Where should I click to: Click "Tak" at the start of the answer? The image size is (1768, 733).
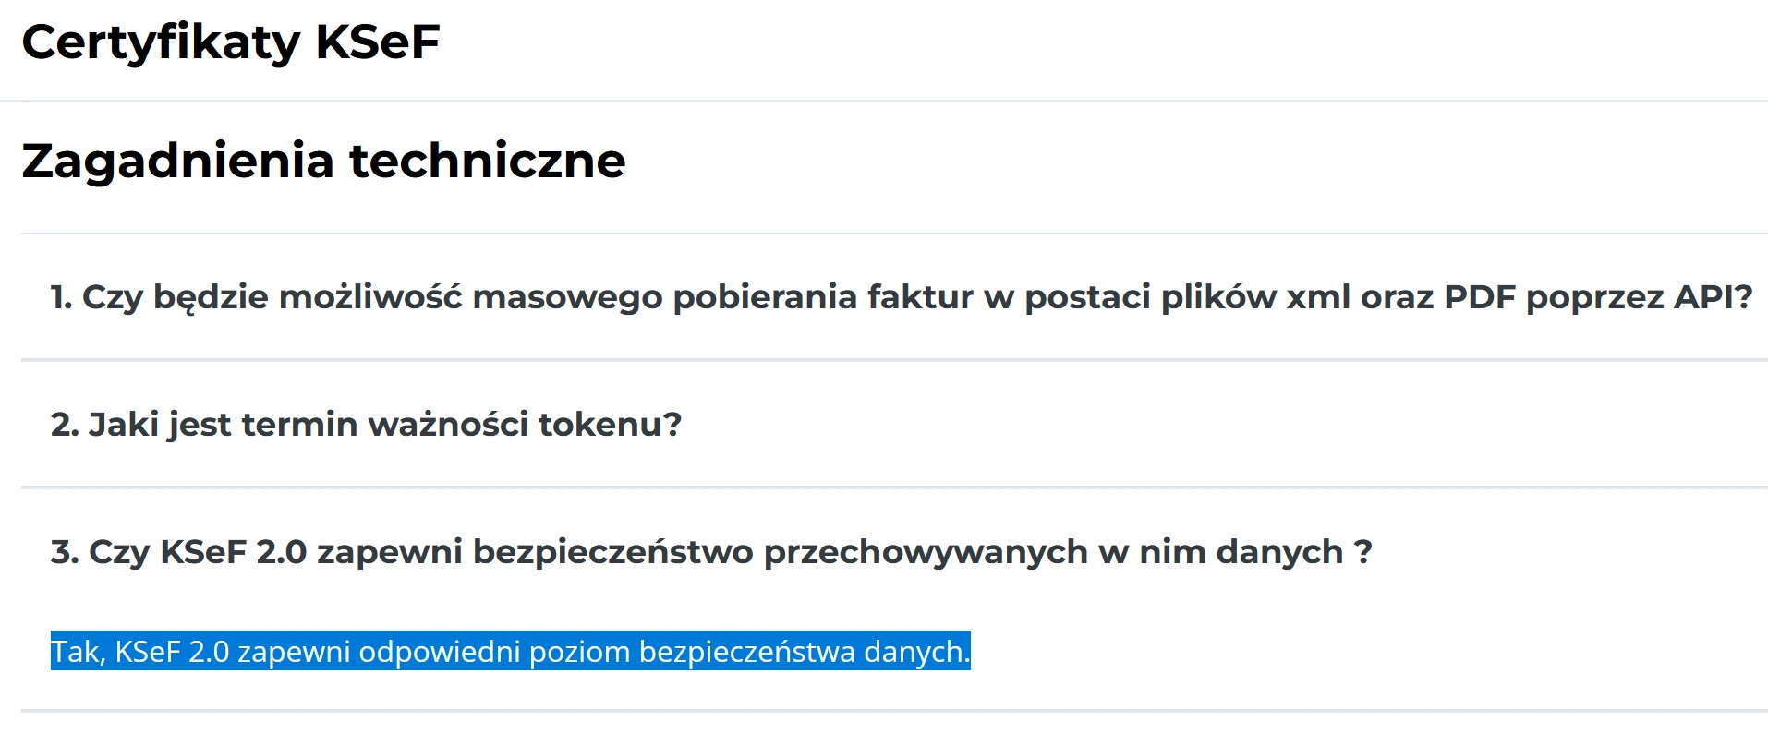tap(78, 652)
